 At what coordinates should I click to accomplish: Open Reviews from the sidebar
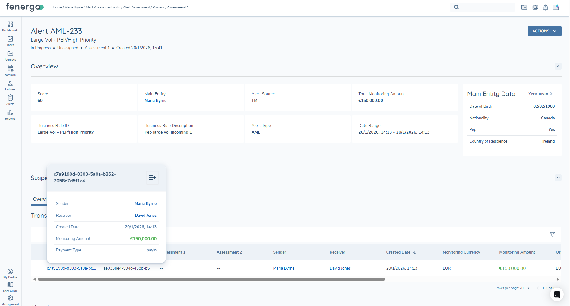coord(10,70)
